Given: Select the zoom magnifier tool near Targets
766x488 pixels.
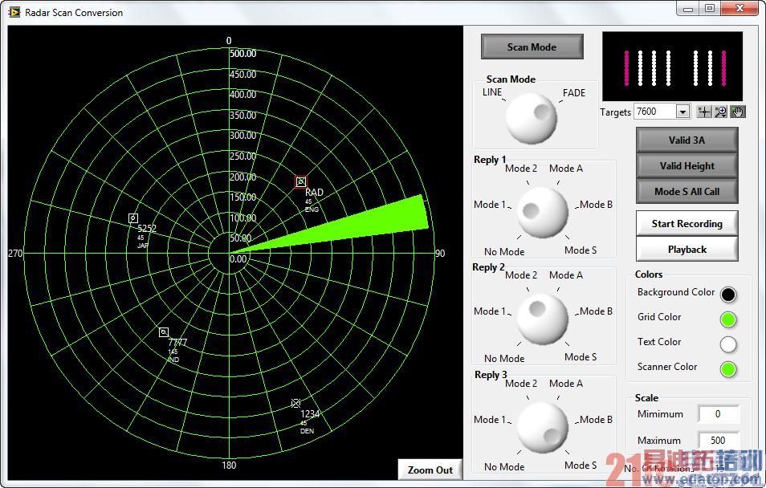Looking at the screenshot, I should [x=721, y=111].
